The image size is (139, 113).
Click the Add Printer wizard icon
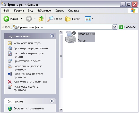[10, 43]
